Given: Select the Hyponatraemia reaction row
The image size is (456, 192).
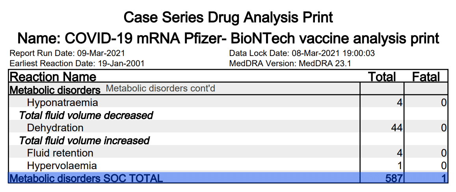Looking at the screenshot, I should tap(62, 103).
